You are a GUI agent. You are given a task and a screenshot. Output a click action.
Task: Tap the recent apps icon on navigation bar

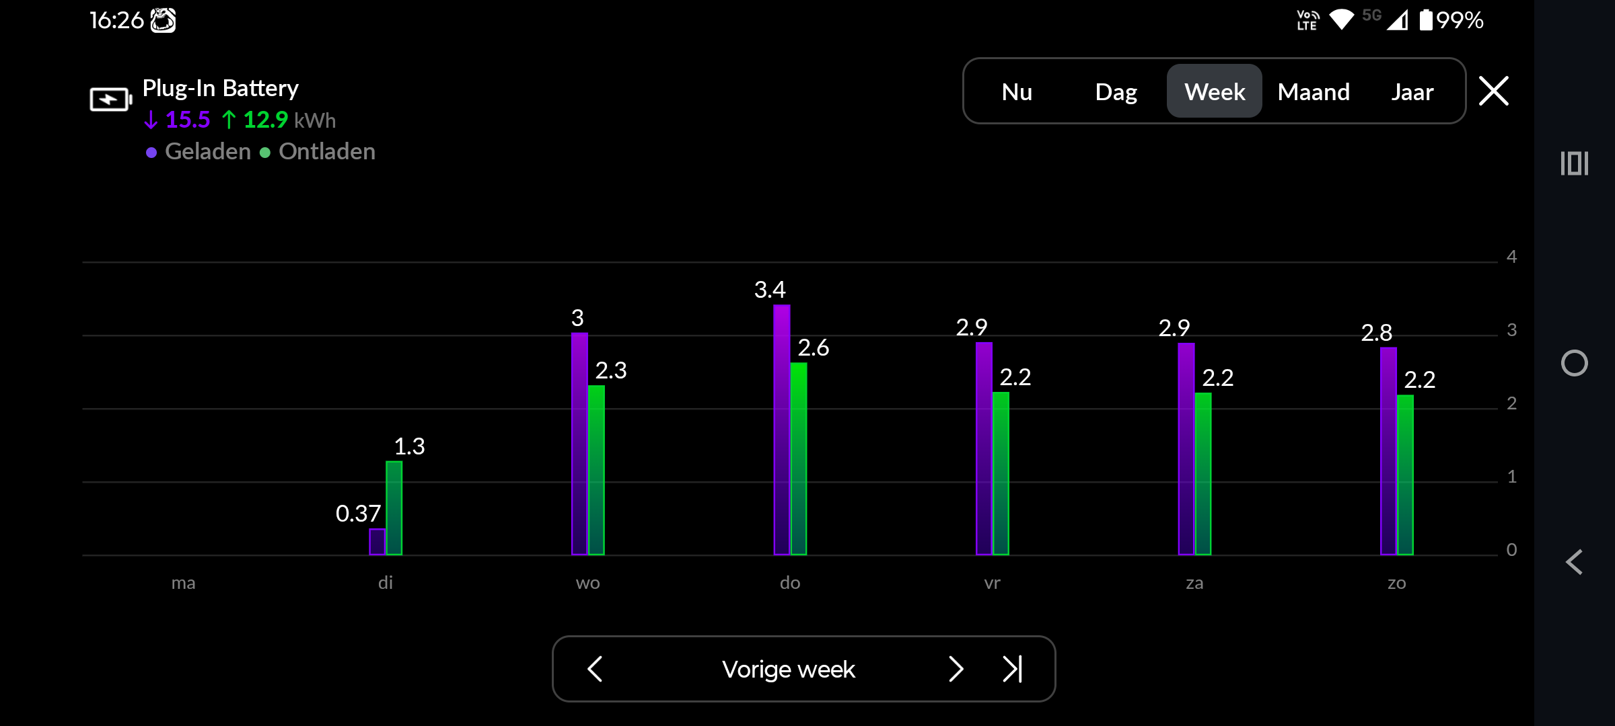coord(1575,162)
